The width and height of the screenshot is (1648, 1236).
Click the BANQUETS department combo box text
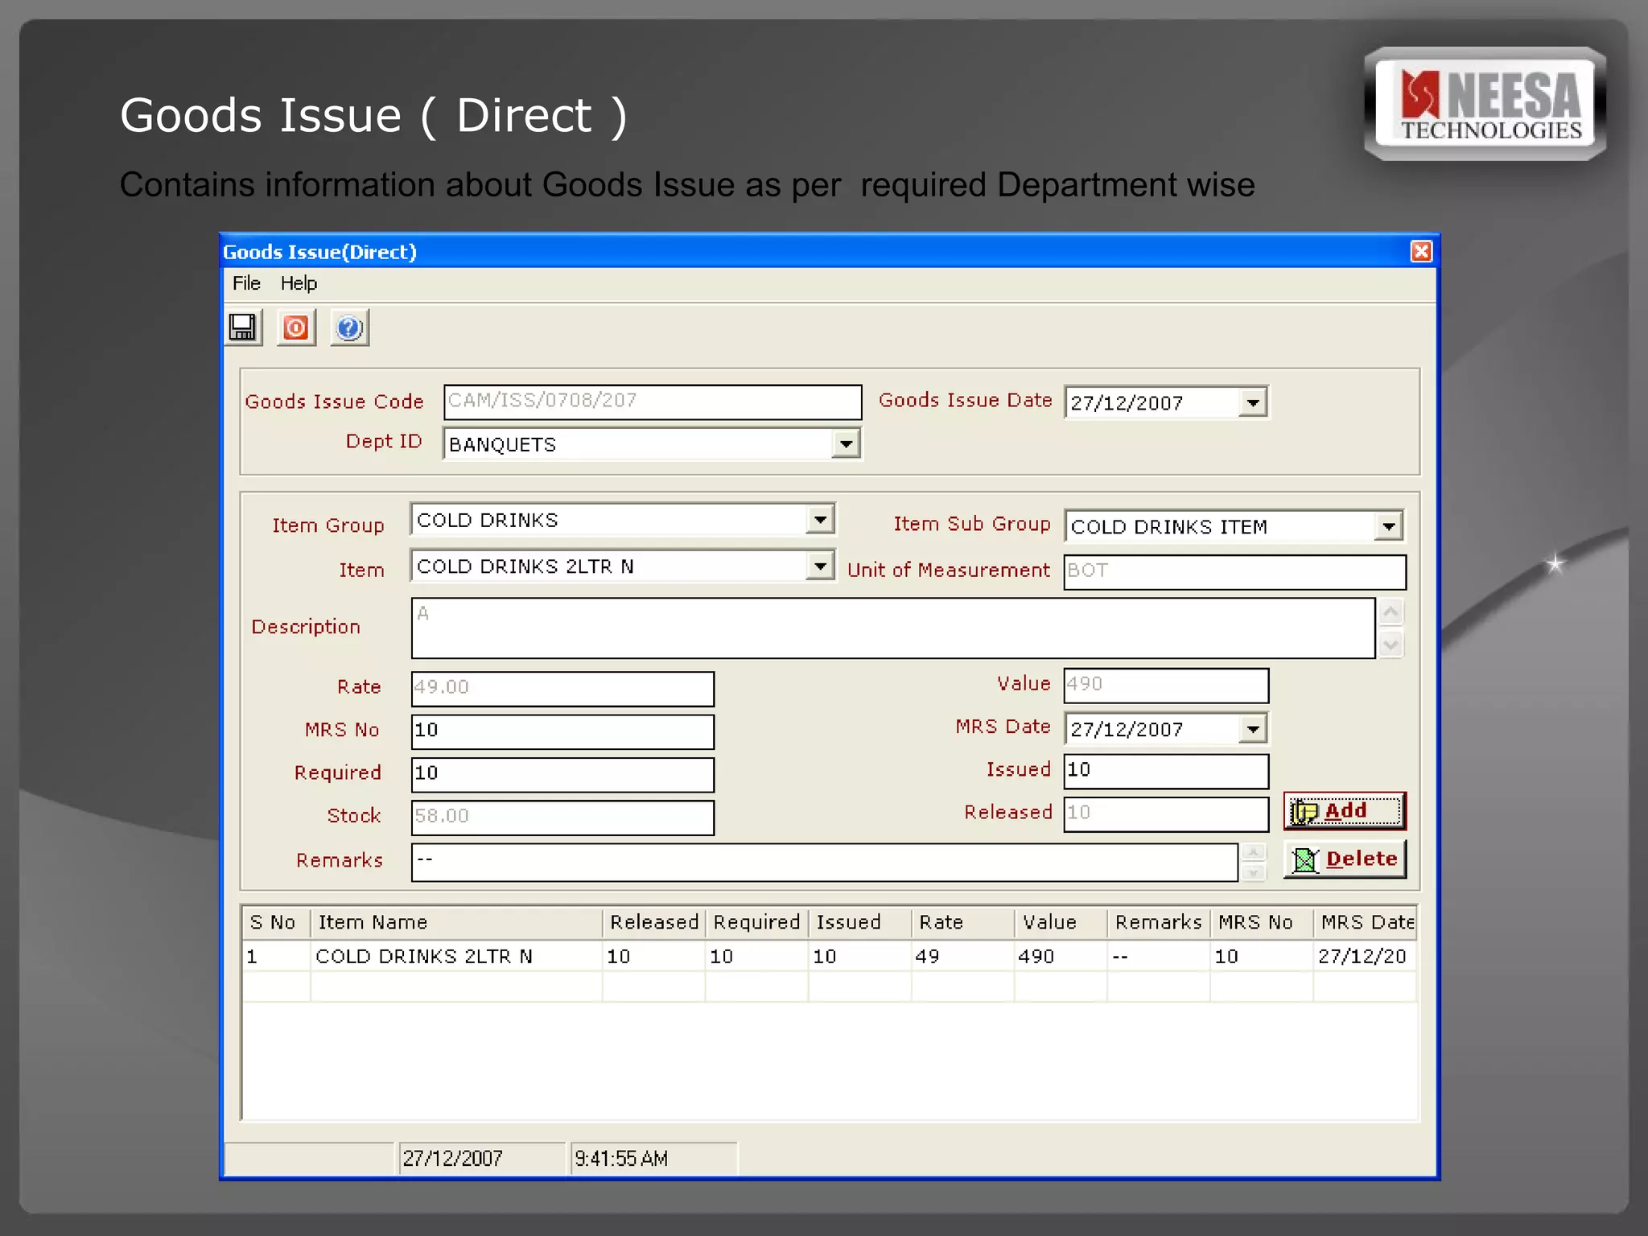tap(502, 444)
